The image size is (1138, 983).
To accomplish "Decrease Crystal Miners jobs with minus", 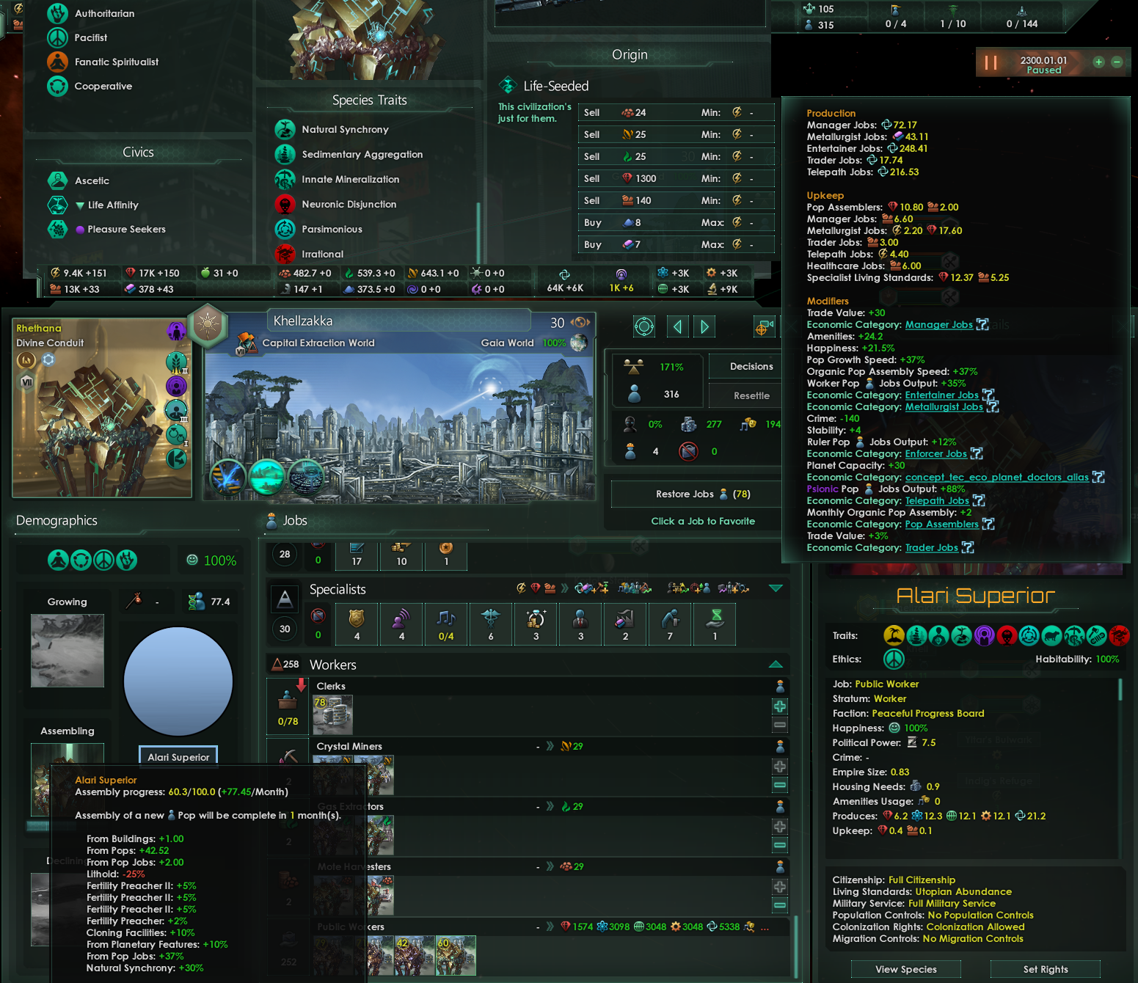I will point(780,785).
